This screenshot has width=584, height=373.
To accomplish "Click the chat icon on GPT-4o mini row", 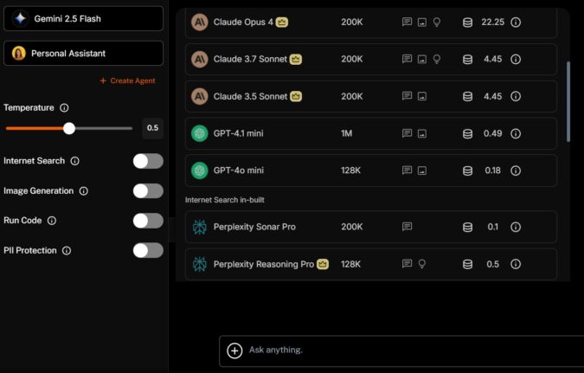I will tap(408, 170).
